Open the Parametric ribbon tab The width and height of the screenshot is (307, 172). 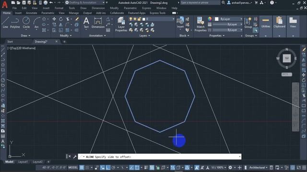(48, 13)
